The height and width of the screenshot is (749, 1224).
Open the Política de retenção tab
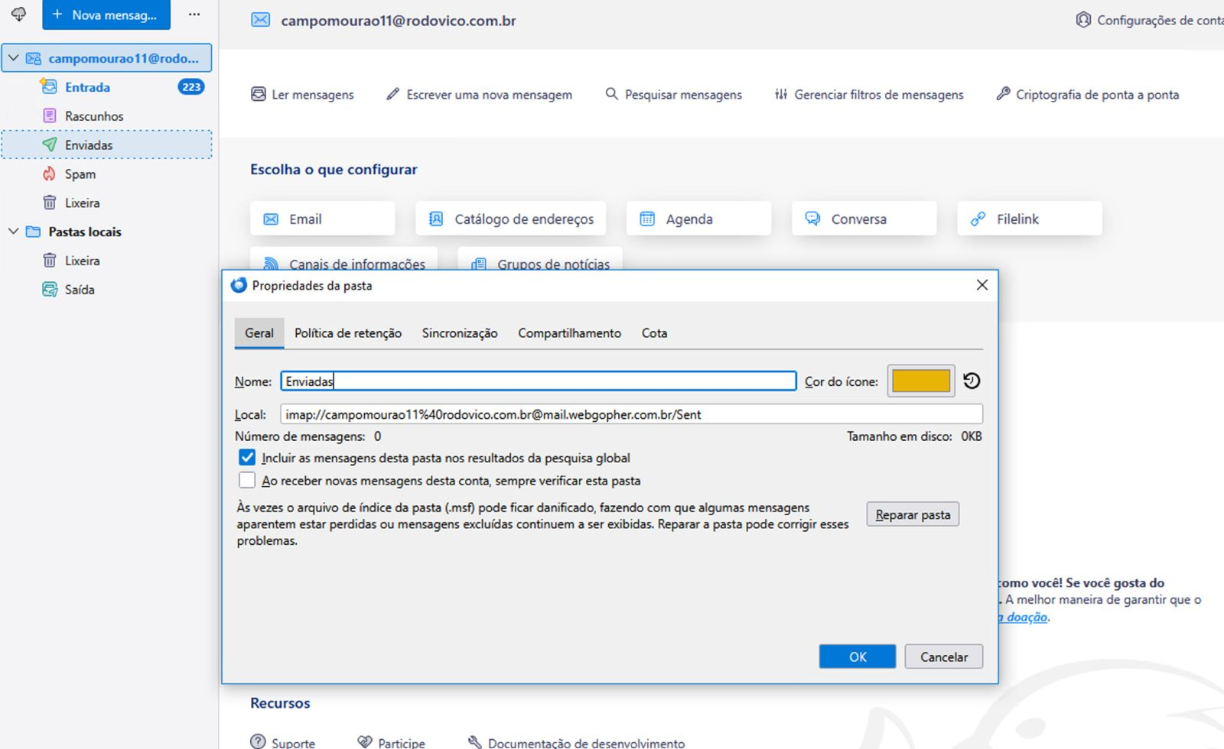348,333
